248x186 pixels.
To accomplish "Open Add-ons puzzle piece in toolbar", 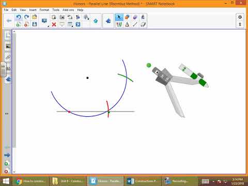I will point(108,21).
